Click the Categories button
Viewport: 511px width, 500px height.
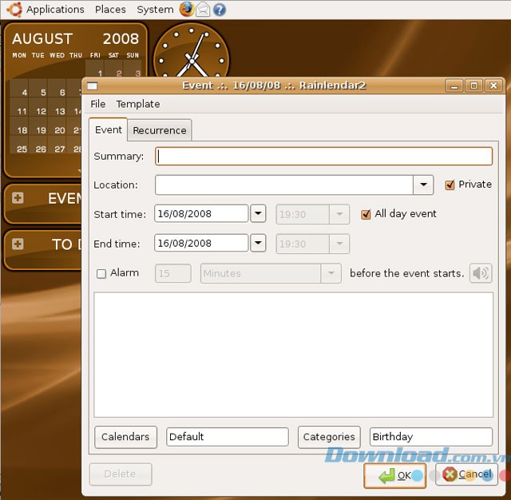pyautogui.click(x=329, y=437)
